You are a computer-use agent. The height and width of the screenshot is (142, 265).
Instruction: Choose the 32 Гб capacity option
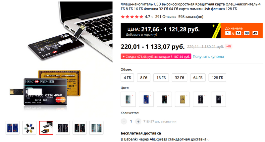[x=180, y=78]
